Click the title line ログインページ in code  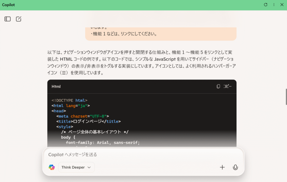click(88, 121)
